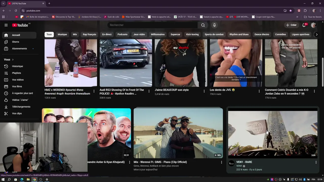This screenshot has width=324, height=182.
Task: Open Historique in the sidebar
Action: click(x=19, y=66)
